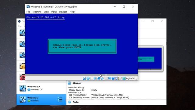
Task: Open the Machine menu
Action: (37, 12)
